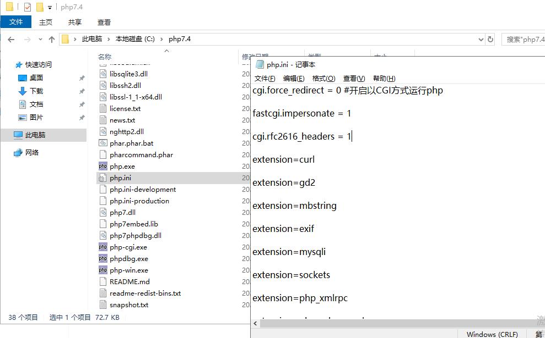Click the 快速访问 star icon
Image resolution: width=545 pixels, height=338 pixels.
19,64
